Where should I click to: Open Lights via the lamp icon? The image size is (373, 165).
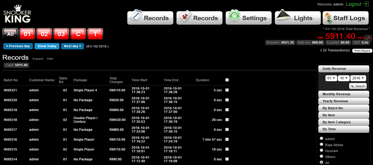coord(298,18)
